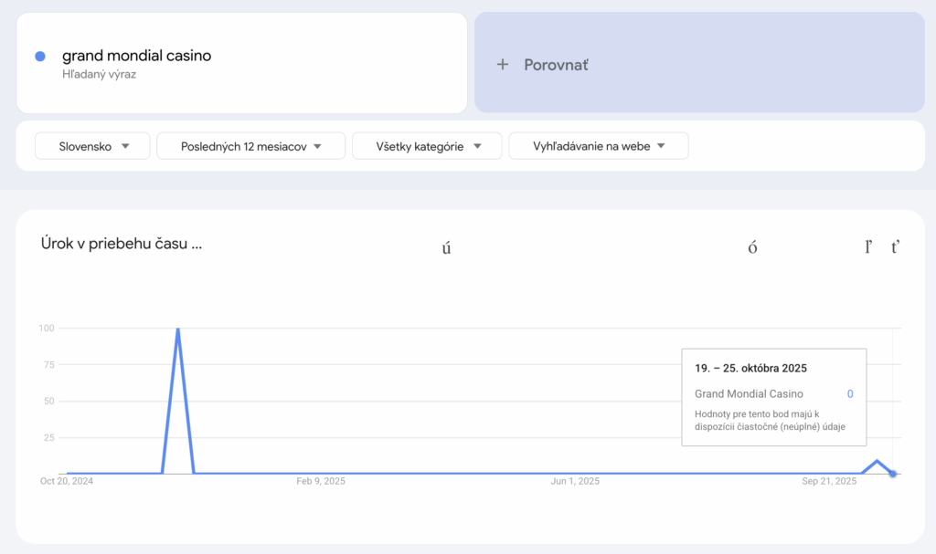The height and width of the screenshot is (554, 936).
Task: Click the Grand Mondial Casino tooltip entry
Action: point(749,394)
